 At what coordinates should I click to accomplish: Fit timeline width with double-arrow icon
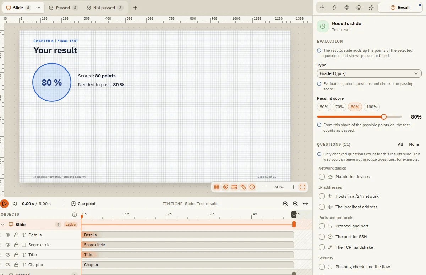(305, 204)
